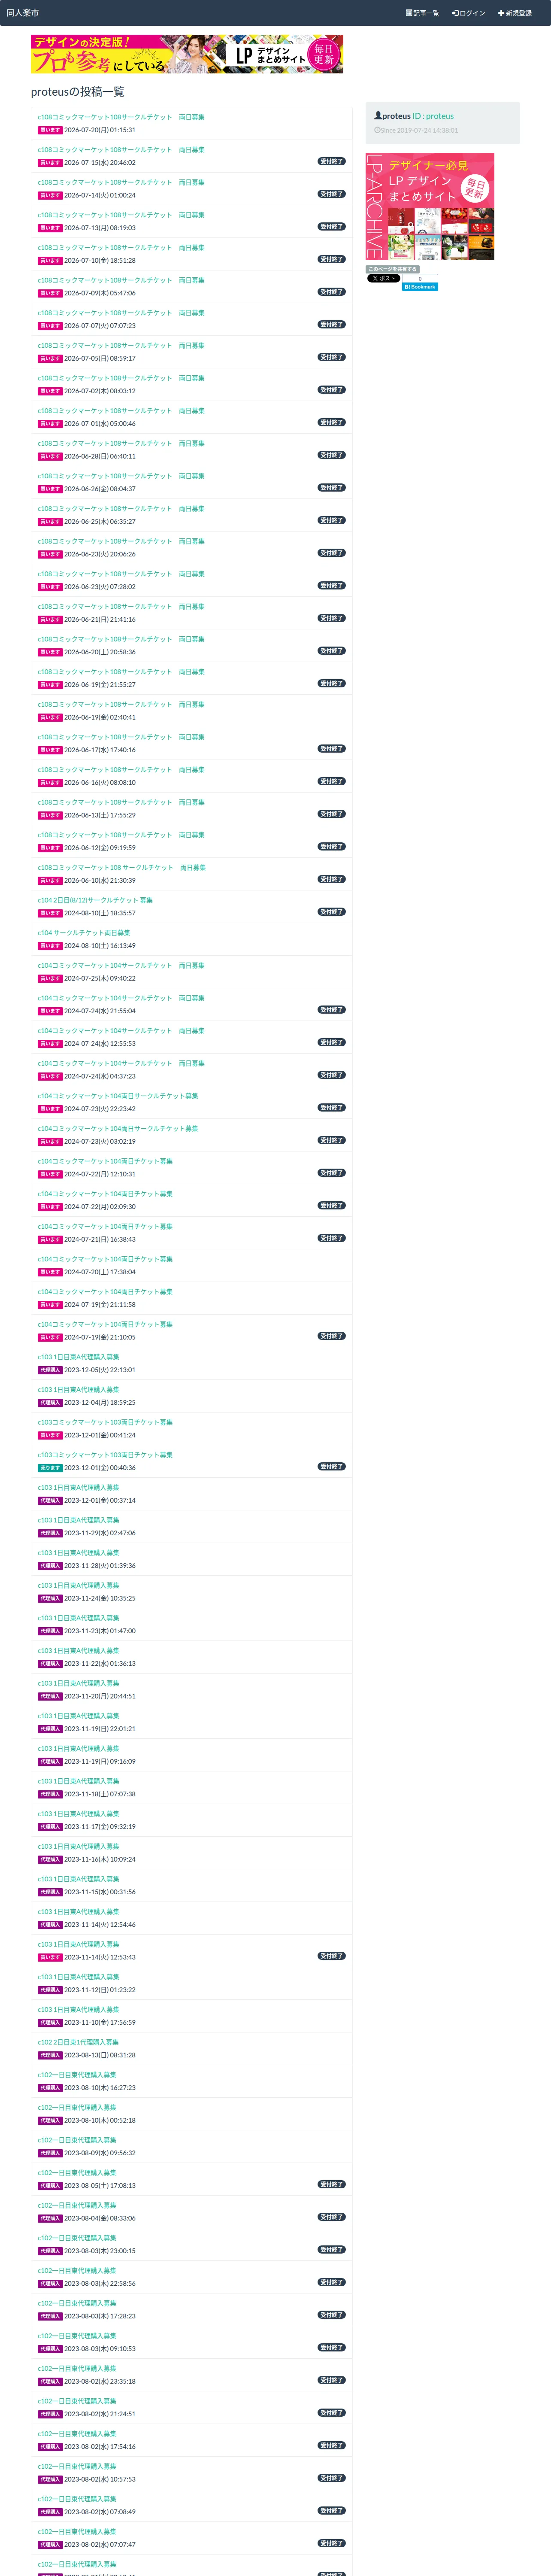
Task: Open the c108 post dated 2026-07-14
Action: [121, 182]
